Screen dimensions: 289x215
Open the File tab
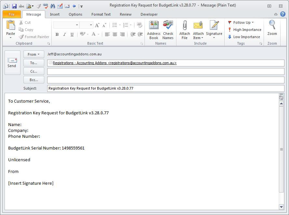tap(12, 14)
